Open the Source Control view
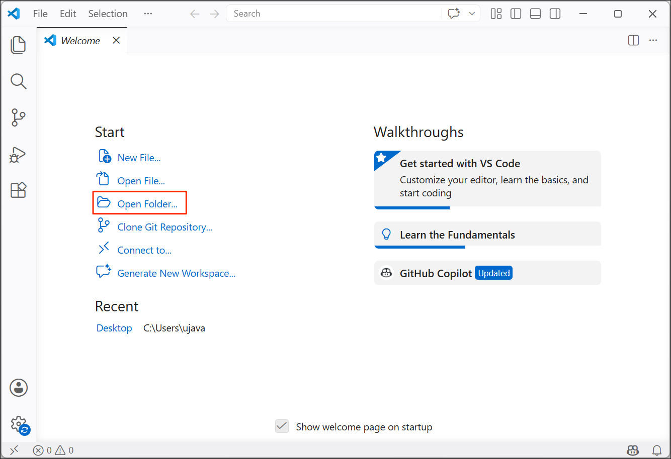 click(x=19, y=118)
